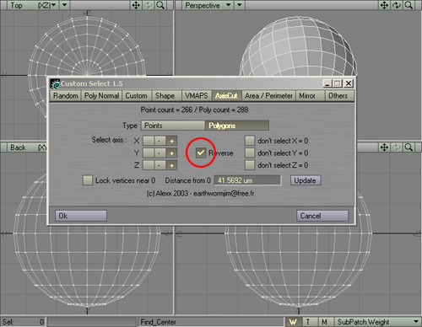Set selection type to Polygons
The width and height of the screenshot is (422, 327).
(x=237, y=126)
